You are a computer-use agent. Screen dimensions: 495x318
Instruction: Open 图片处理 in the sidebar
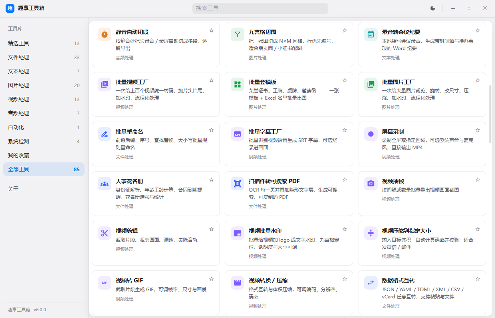point(44,85)
